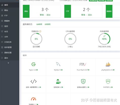Click the "3 个" website count
This screenshot has width=120, height=105.
[x=45, y=10]
